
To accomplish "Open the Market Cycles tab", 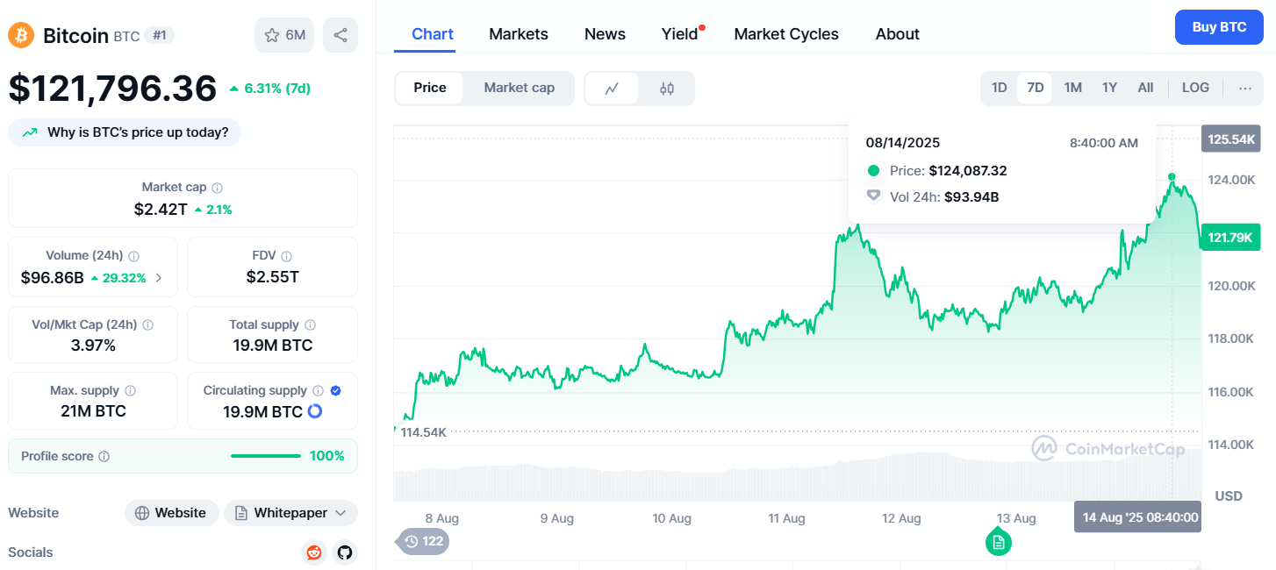I will pyautogui.click(x=786, y=34).
